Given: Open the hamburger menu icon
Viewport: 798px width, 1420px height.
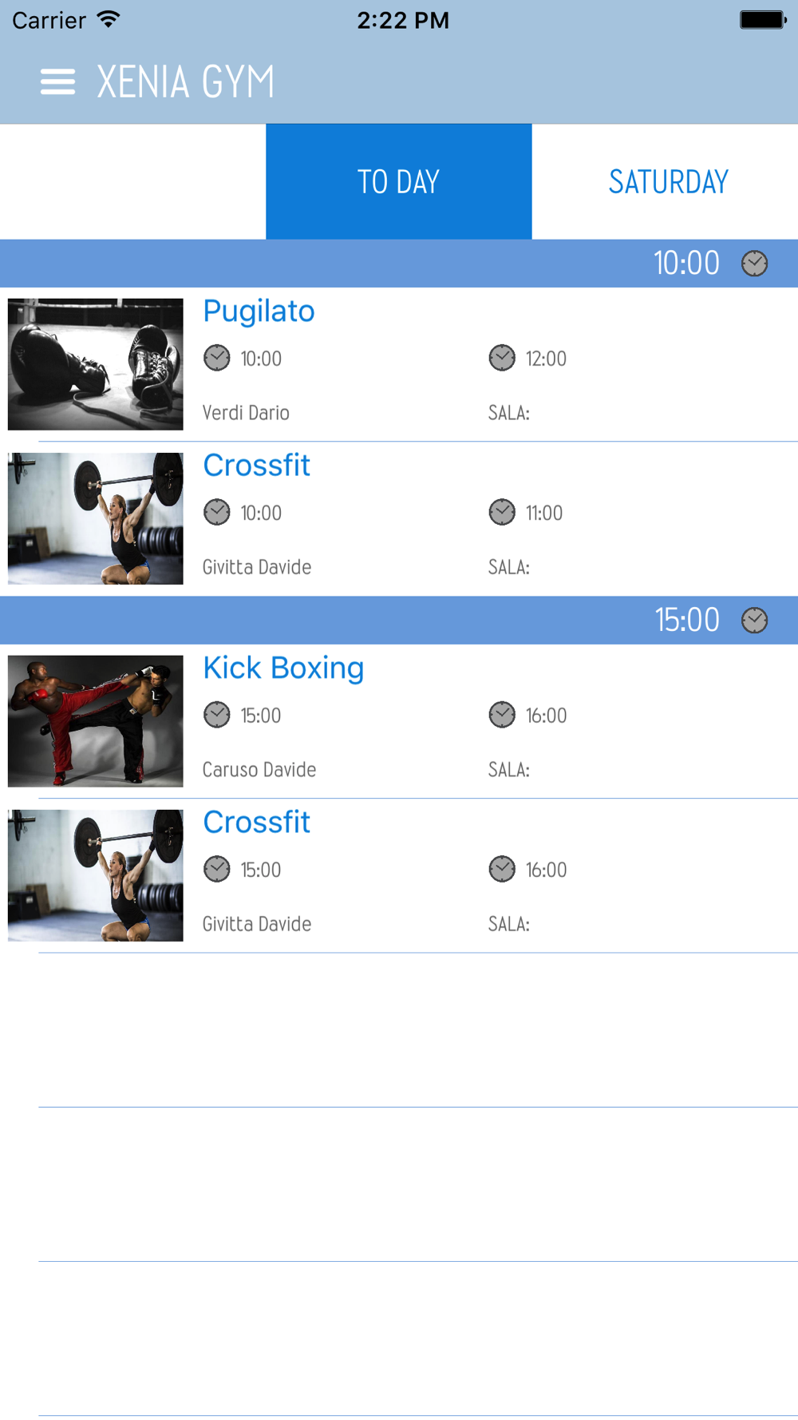Looking at the screenshot, I should pyautogui.click(x=58, y=81).
